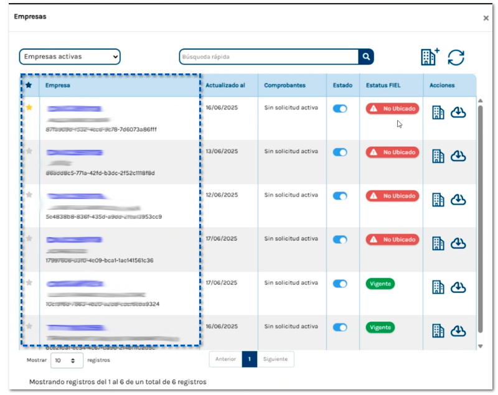Mark 12/06/2025 company as favorite star
Viewport: 498px width, 395px height.
point(29,195)
